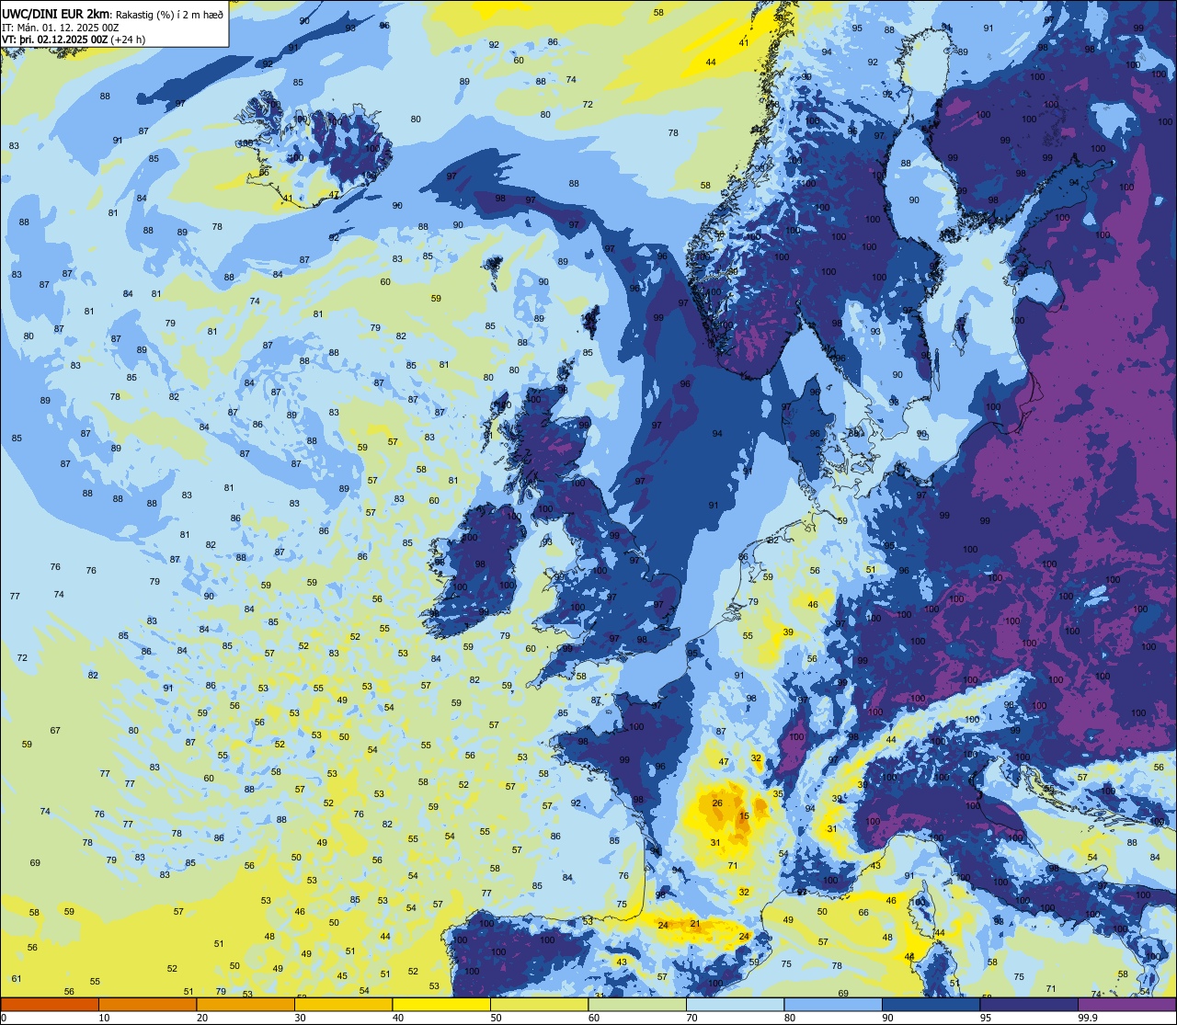The width and height of the screenshot is (1177, 1025).
Task: Click the legend label "20"
Action: click(x=202, y=1018)
